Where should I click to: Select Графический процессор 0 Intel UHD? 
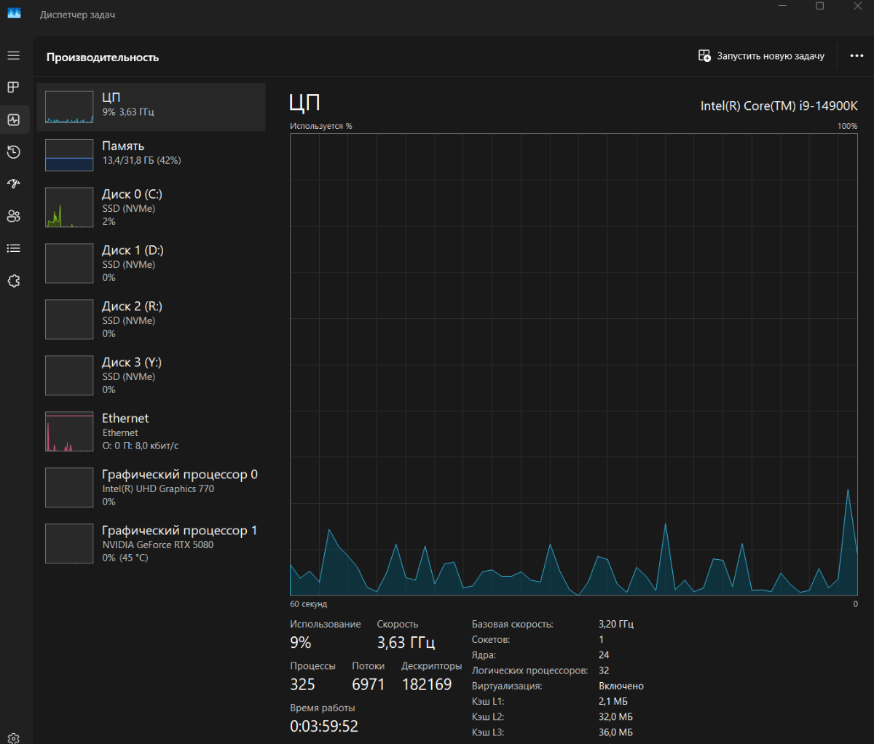151,488
